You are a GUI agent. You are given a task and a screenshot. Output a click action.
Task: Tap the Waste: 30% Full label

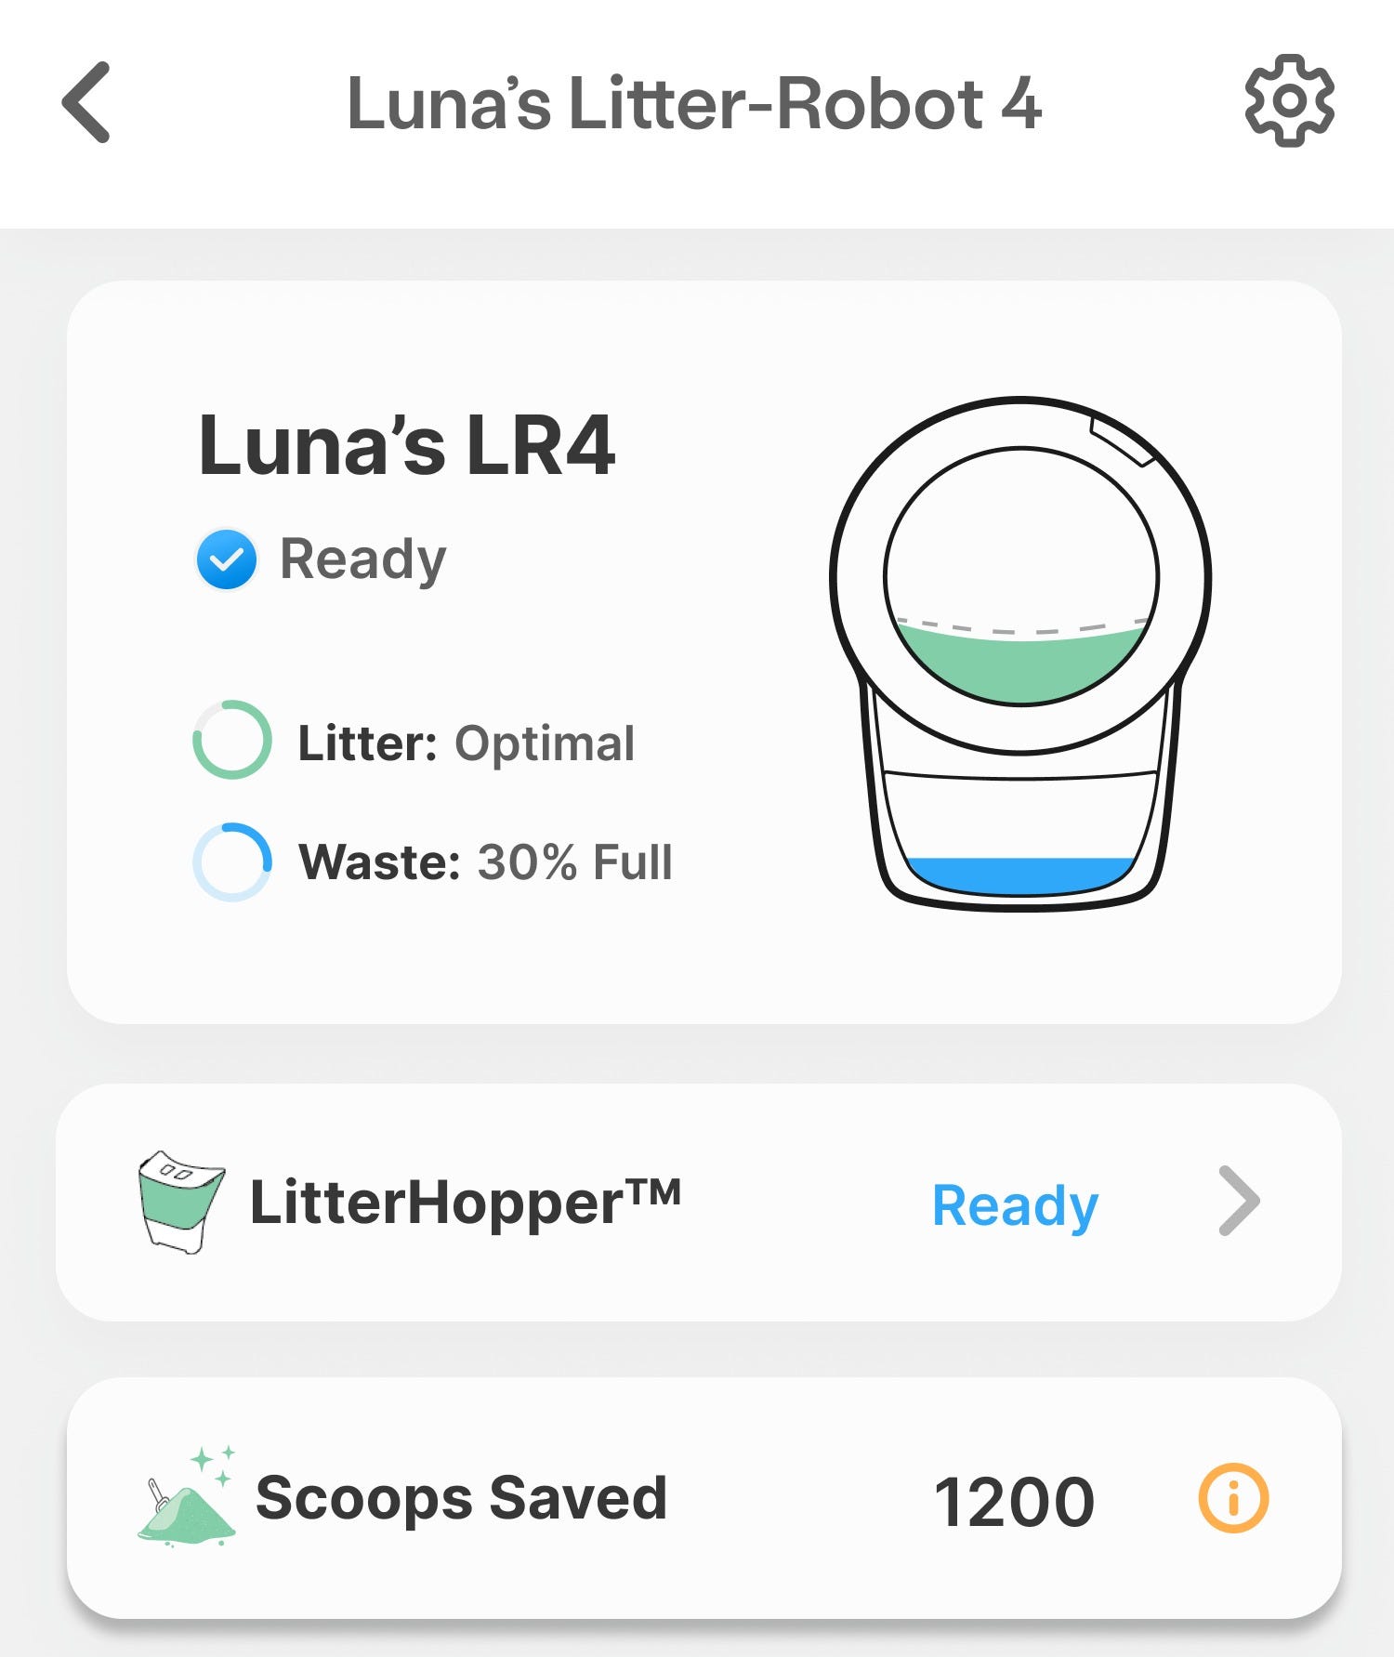(485, 862)
